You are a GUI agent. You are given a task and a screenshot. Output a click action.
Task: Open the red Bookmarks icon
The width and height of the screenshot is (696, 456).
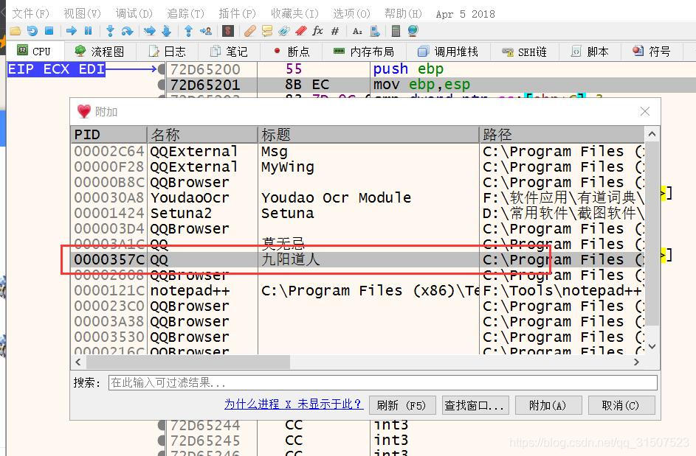point(301,31)
